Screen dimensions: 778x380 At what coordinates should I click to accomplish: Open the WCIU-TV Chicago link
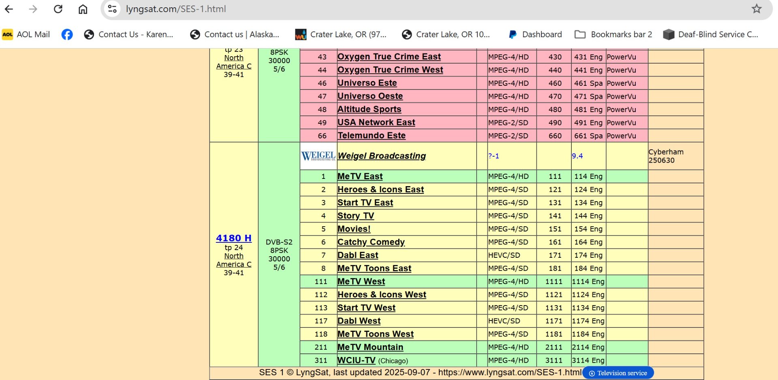(357, 360)
